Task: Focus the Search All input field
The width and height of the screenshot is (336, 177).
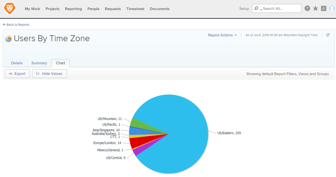Action: click(x=281, y=8)
